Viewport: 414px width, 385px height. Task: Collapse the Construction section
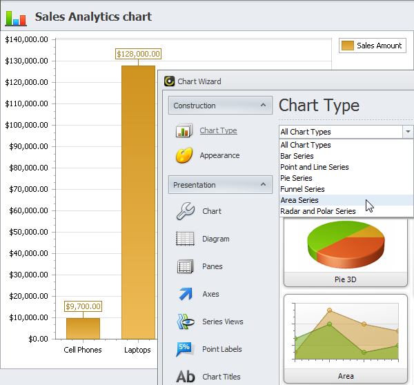(x=262, y=106)
